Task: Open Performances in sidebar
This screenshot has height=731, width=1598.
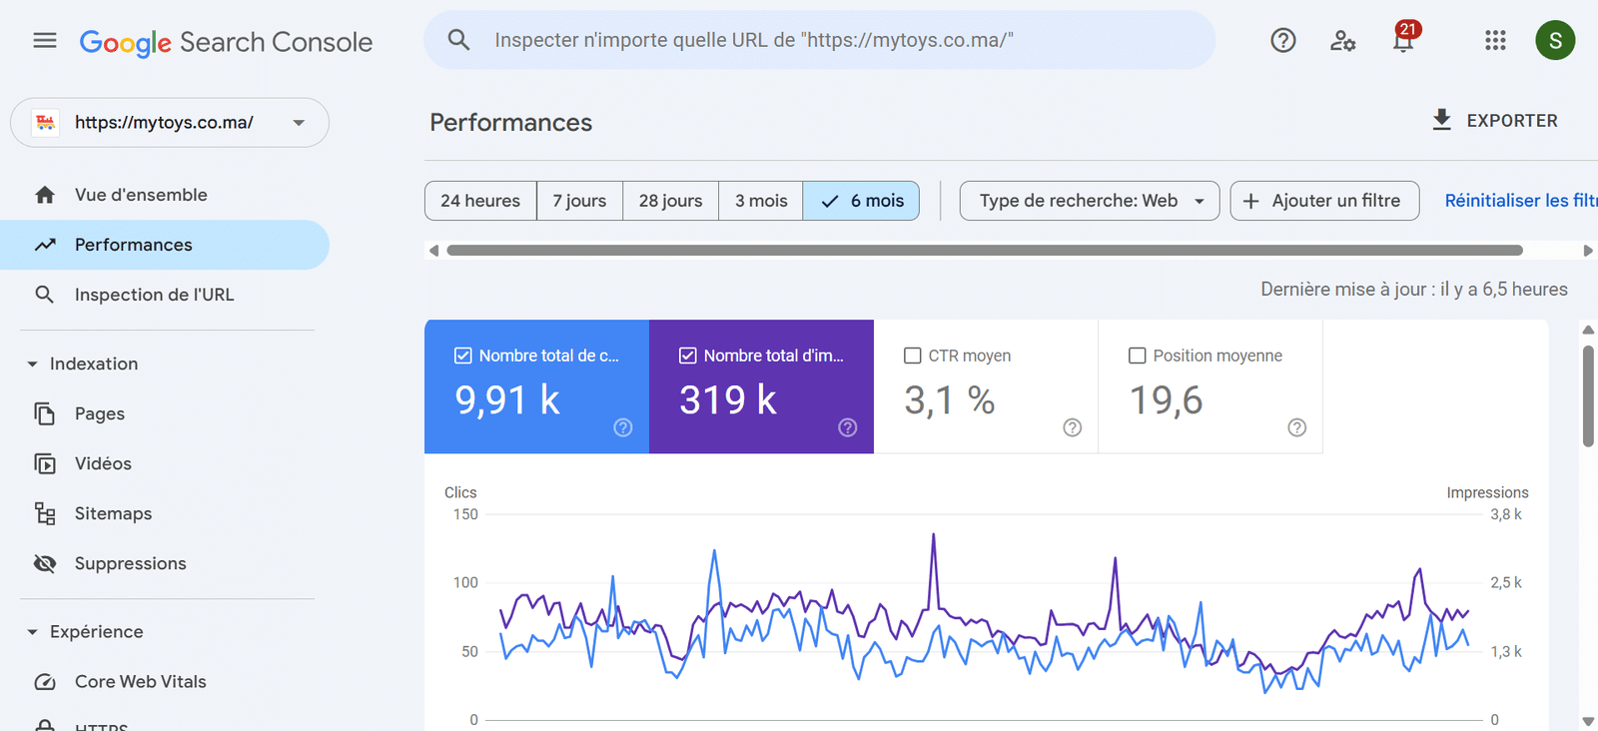Action: point(165,245)
